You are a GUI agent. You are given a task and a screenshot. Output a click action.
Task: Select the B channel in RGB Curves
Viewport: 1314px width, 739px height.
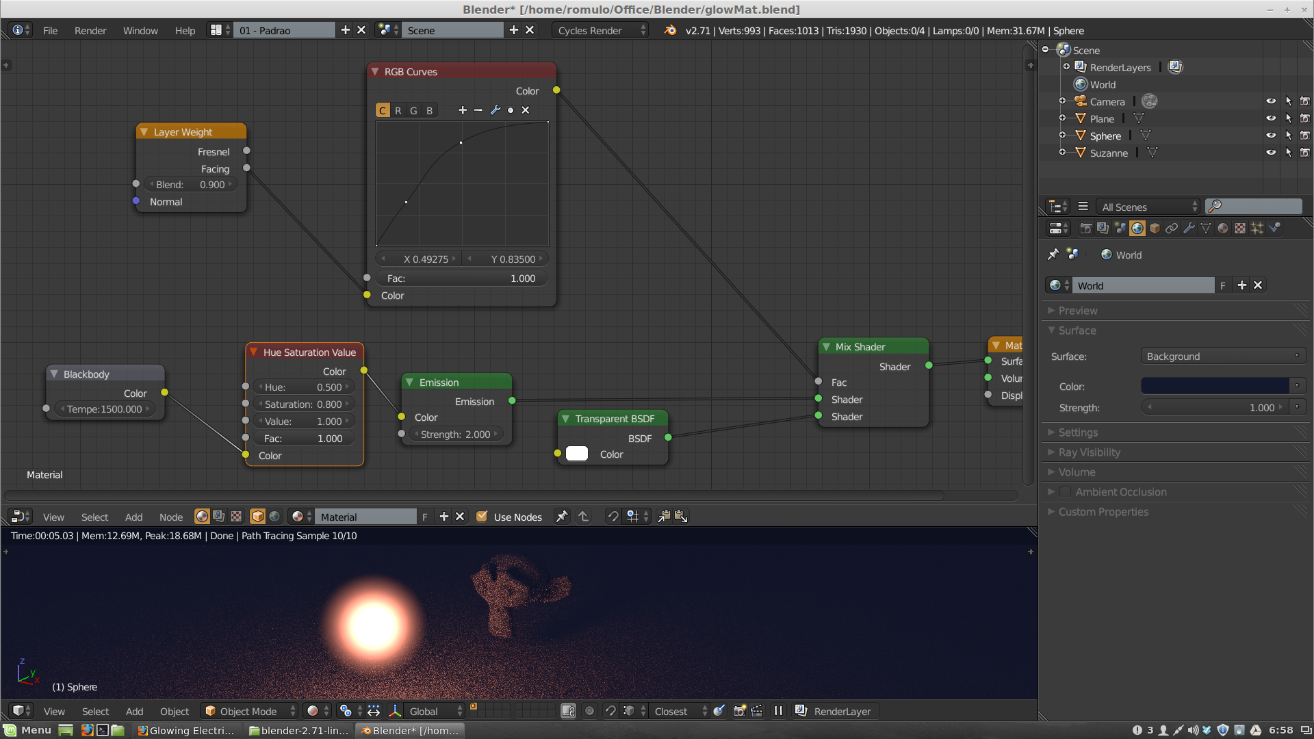[429, 110]
